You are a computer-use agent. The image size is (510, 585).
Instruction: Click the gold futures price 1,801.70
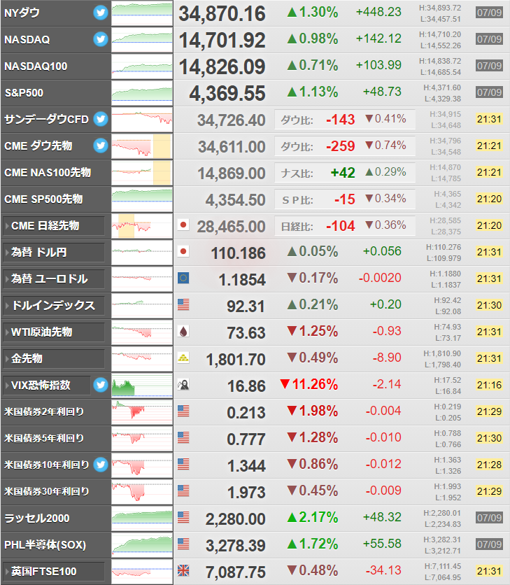236,360
